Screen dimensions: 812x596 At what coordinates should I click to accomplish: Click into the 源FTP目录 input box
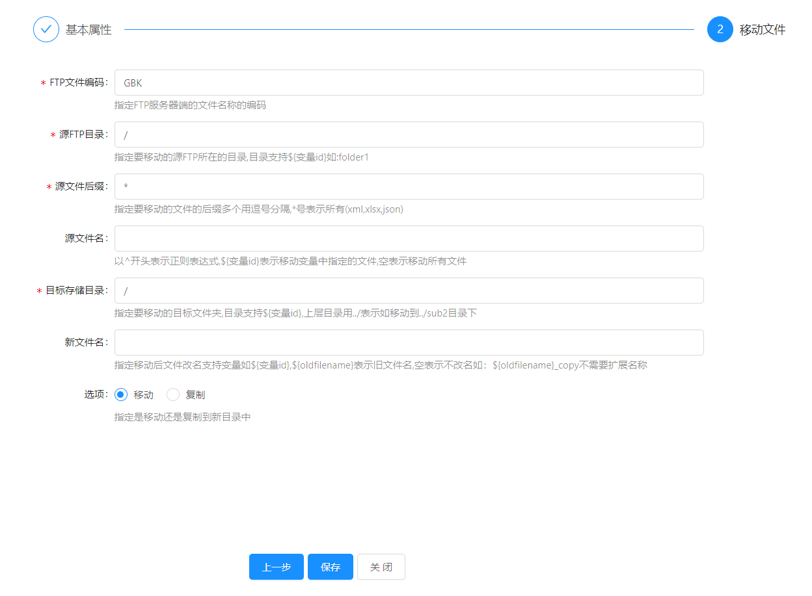409,135
